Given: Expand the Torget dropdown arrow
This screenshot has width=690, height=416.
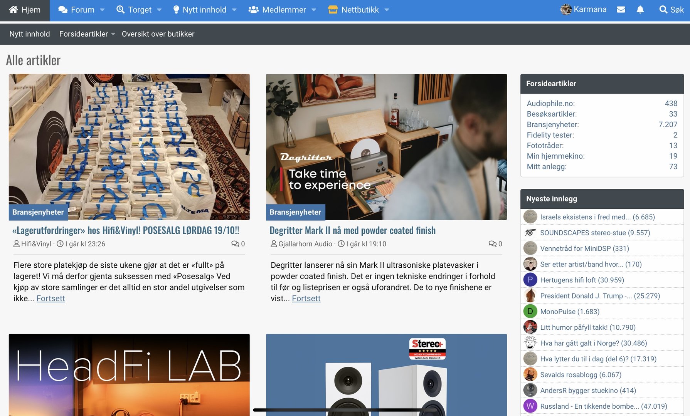Looking at the screenshot, I should pyautogui.click(x=159, y=10).
